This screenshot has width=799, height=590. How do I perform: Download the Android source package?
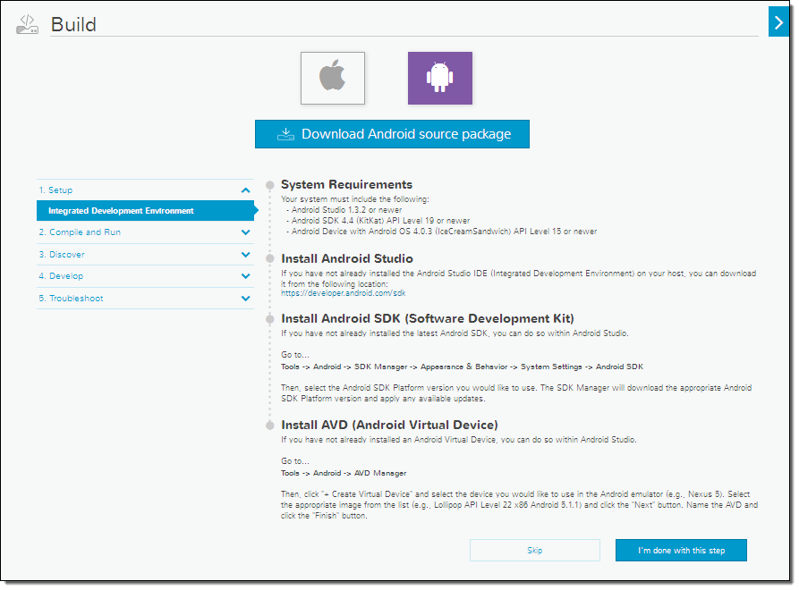392,134
